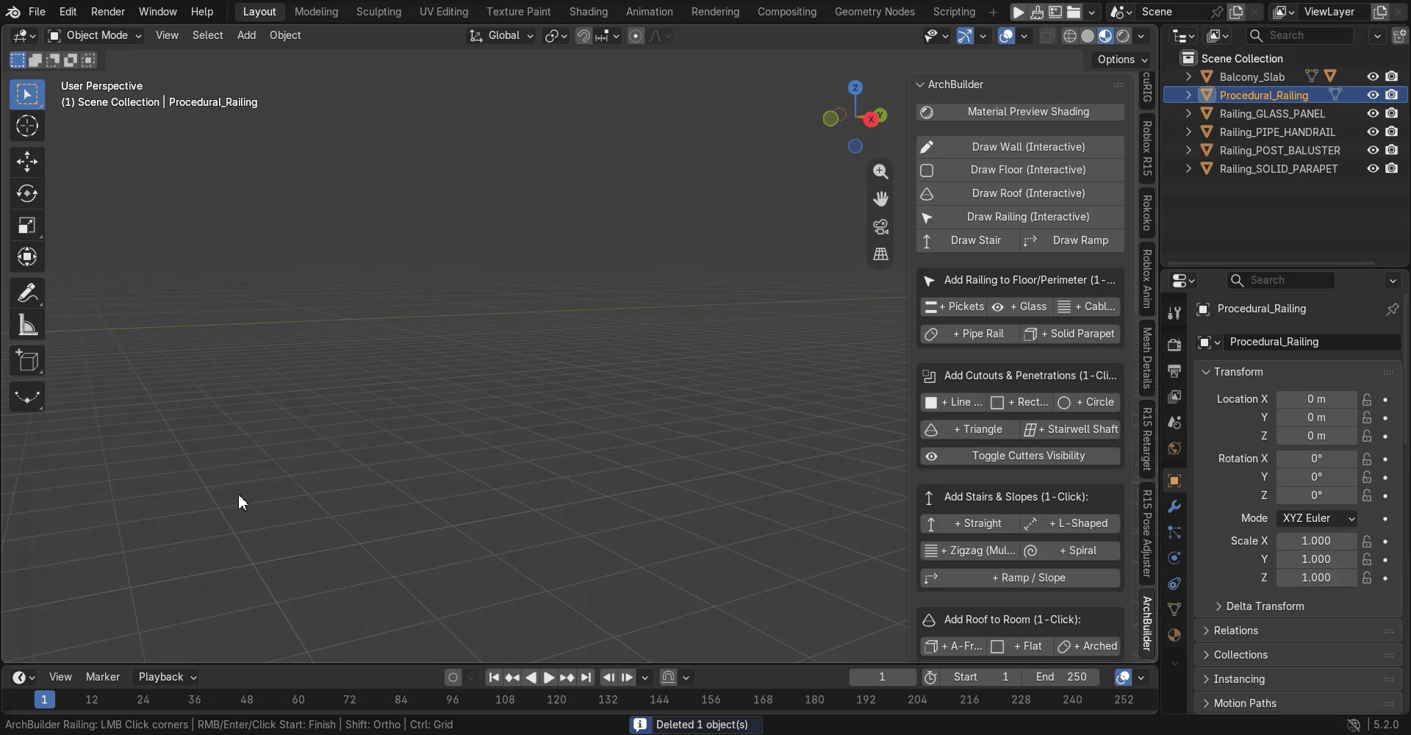Click the pan view hand icon
The image size is (1411, 735).
880,198
